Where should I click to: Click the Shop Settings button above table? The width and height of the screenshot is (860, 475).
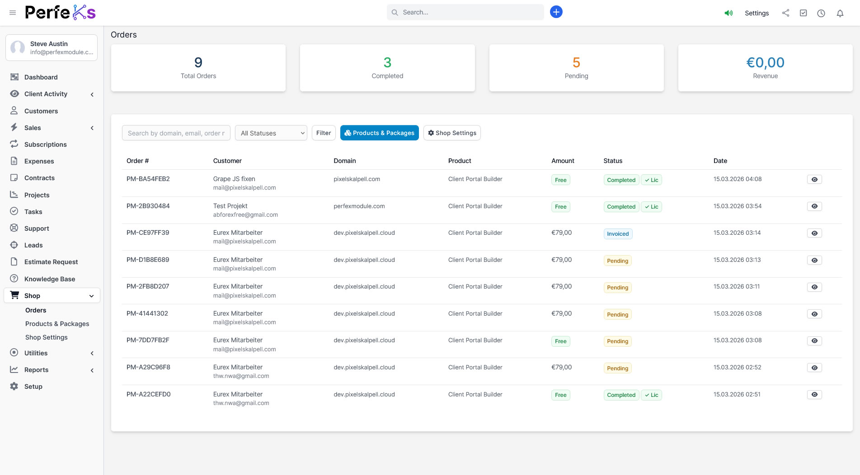tap(451, 133)
